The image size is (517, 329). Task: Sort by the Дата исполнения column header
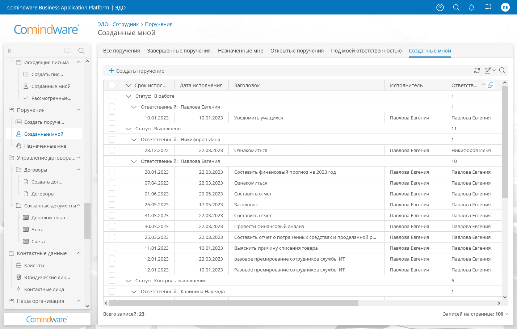201,85
